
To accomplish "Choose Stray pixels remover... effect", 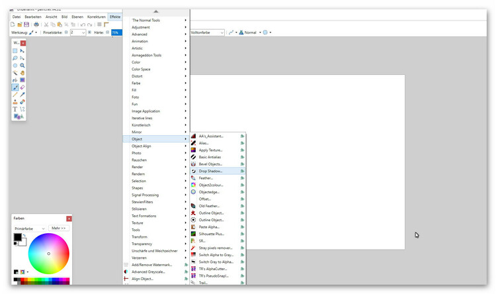I will click(x=218, y=248).
